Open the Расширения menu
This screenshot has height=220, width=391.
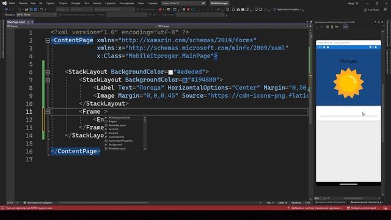pyautogui.click(x=126, y=3)
